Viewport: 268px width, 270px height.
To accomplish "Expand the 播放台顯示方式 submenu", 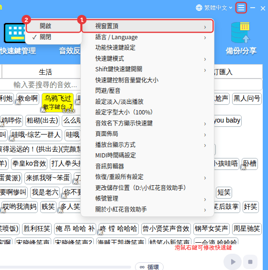I will [147, 145].
